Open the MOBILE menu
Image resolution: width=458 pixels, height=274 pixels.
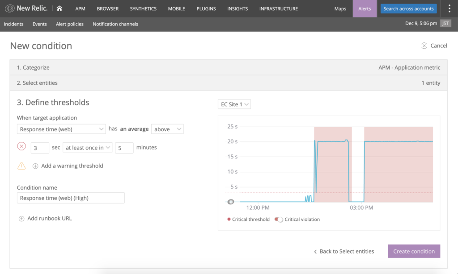coord(176,9)
